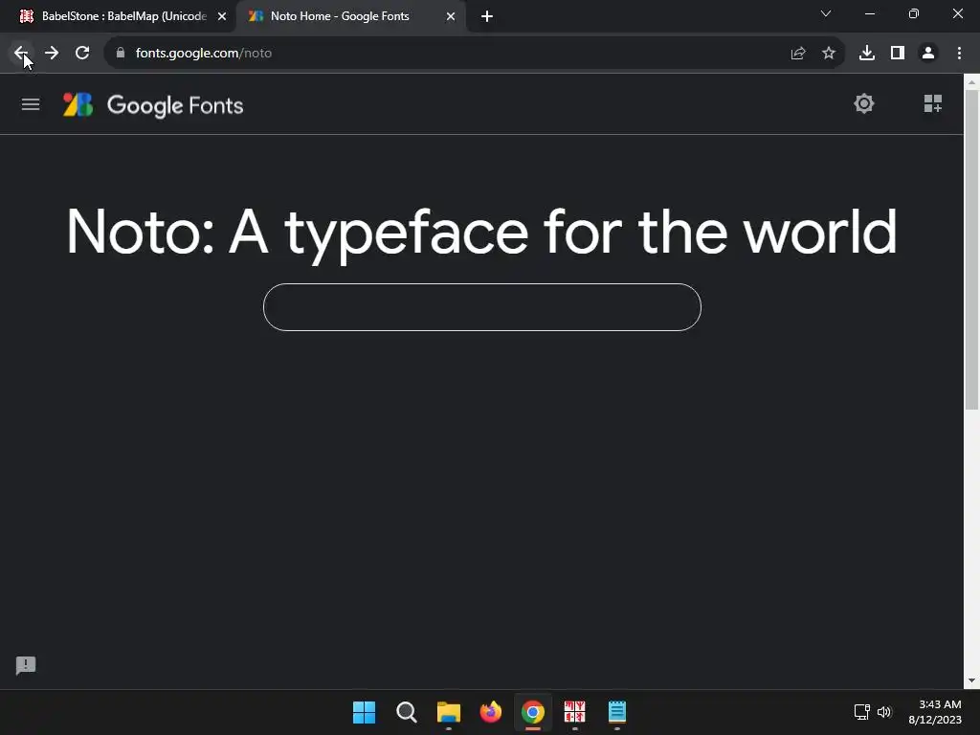The height and width of the screenshot is (735, 980).
Task: Select the Noto Home - Google Fonts tab
Action: (x=350, y=16)
